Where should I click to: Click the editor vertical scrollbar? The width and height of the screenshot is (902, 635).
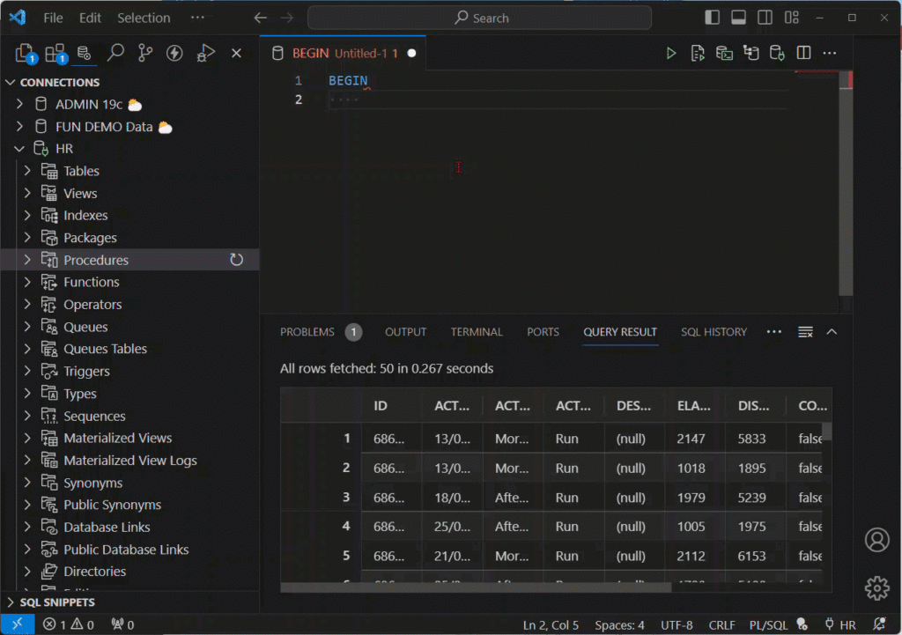pyautogui.click(x=846, y=184)
